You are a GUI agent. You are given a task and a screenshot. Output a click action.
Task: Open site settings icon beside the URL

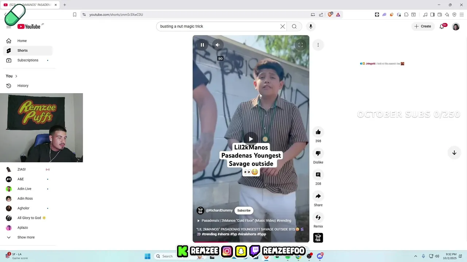(x=84, y=15)
